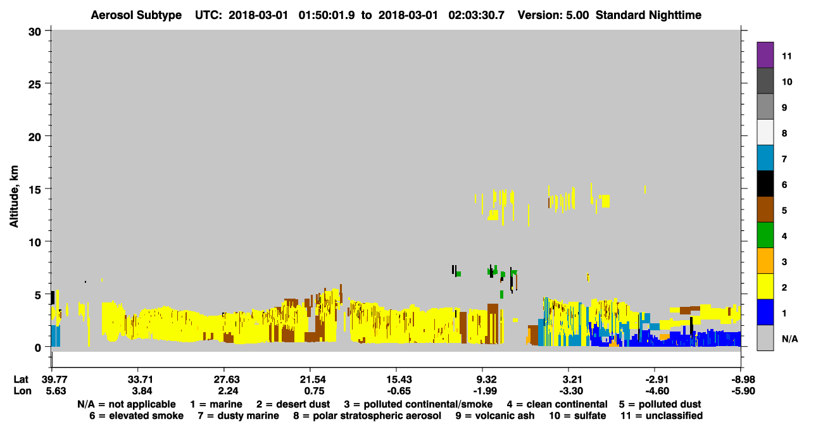The width and height of the screenshot is (823, 422).
Task: Click legend text '1 = marine'
Action: point(217,404)
